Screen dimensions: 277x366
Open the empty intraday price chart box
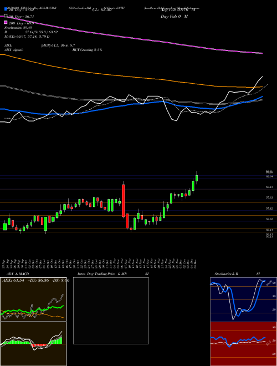[111, 311]
